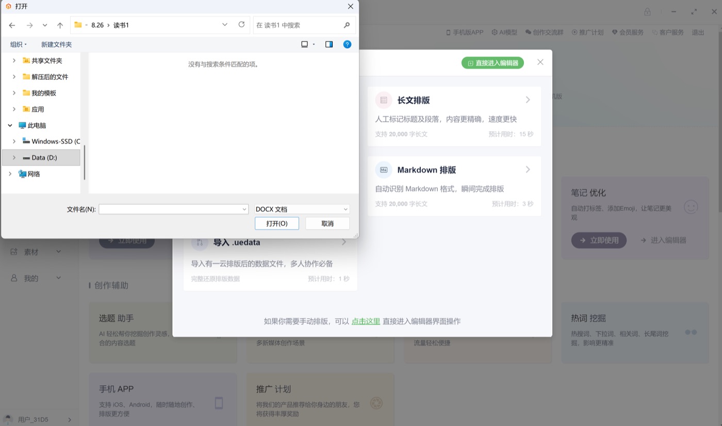722x426 pixels.
Task: Click the 打开(O) button
Action: tap(277, 223)
